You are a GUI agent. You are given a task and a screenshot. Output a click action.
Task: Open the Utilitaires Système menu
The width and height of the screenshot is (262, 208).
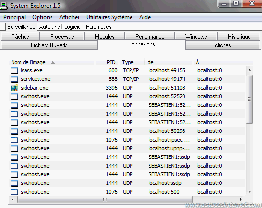click(x=109, y=17)
